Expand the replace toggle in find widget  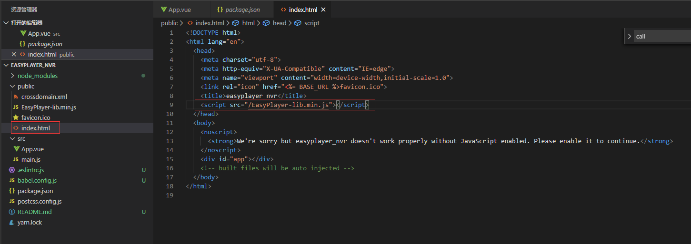(629, 36)
